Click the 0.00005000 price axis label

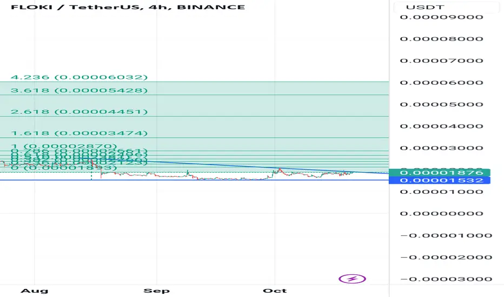442,104
